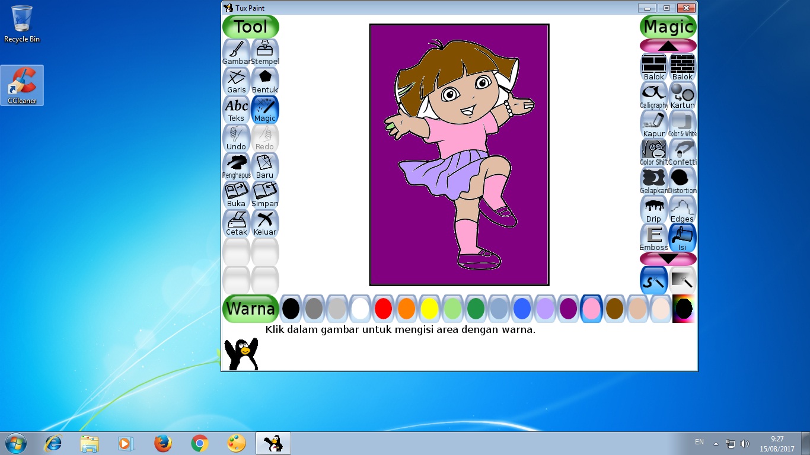Viewport: 810px width, 455px height.
Task: Select the Gelapkan darken effect
Action: [654, 181]
